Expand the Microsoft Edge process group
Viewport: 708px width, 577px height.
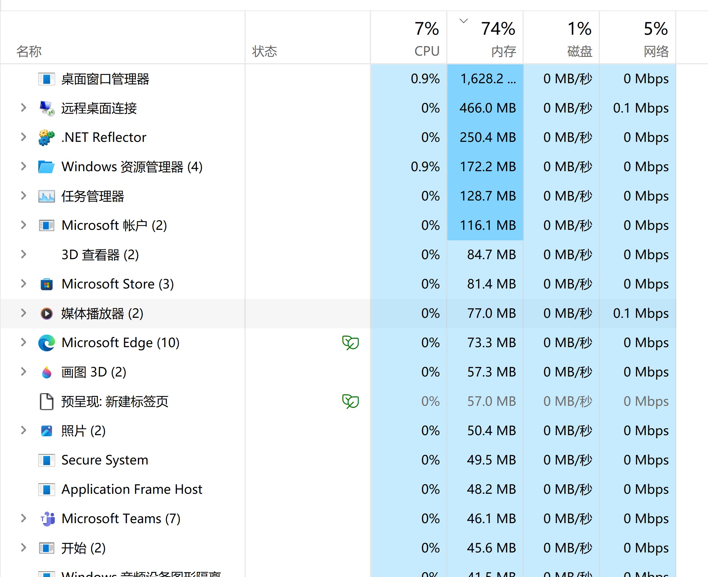tap(23, 343)
